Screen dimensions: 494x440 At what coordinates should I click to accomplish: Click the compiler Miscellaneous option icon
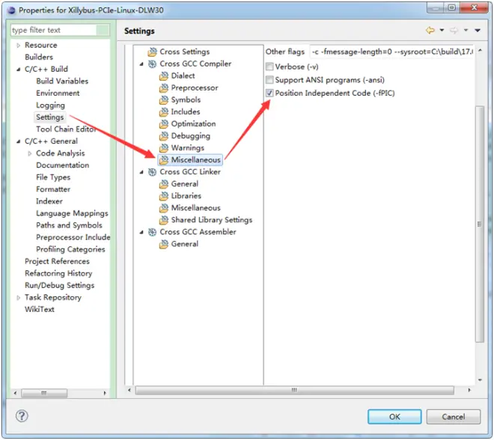point(163,160)
